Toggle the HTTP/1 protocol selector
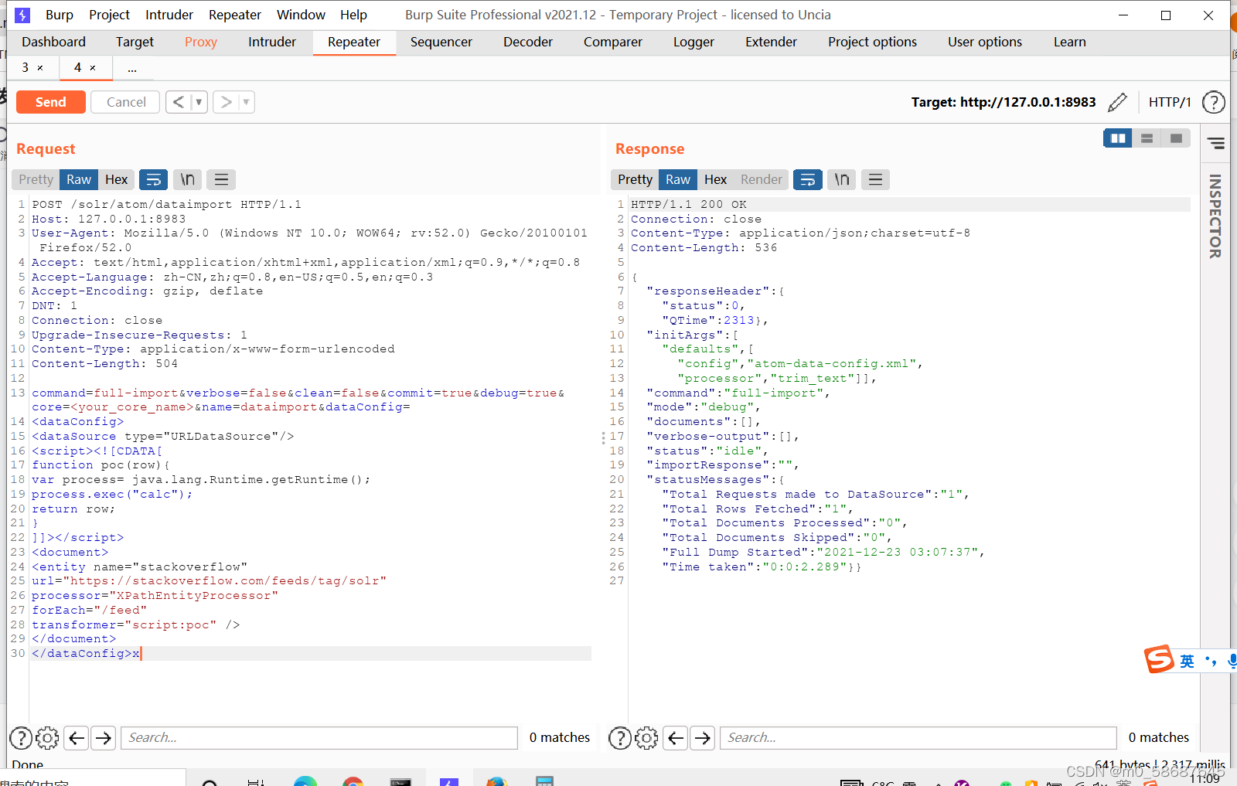This screenshot has height=786, width=1237. point(1170,102)
